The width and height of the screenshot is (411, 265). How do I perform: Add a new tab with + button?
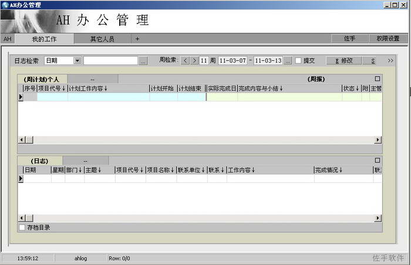point(137,39)
